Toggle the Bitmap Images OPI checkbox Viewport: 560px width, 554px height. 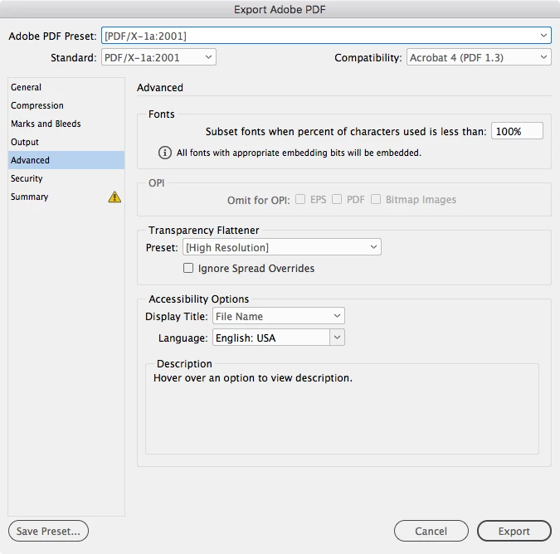pos(376,199)
